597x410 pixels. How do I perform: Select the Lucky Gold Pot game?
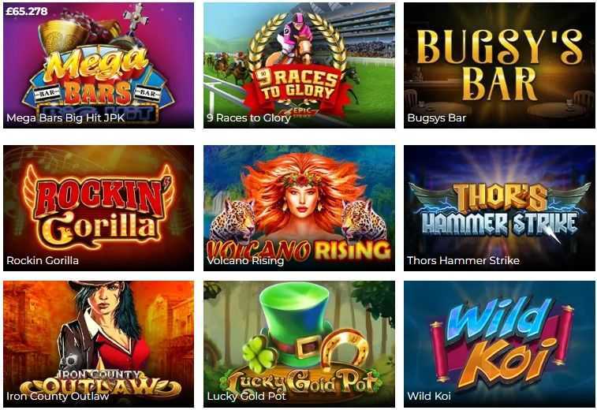(299, 344)
